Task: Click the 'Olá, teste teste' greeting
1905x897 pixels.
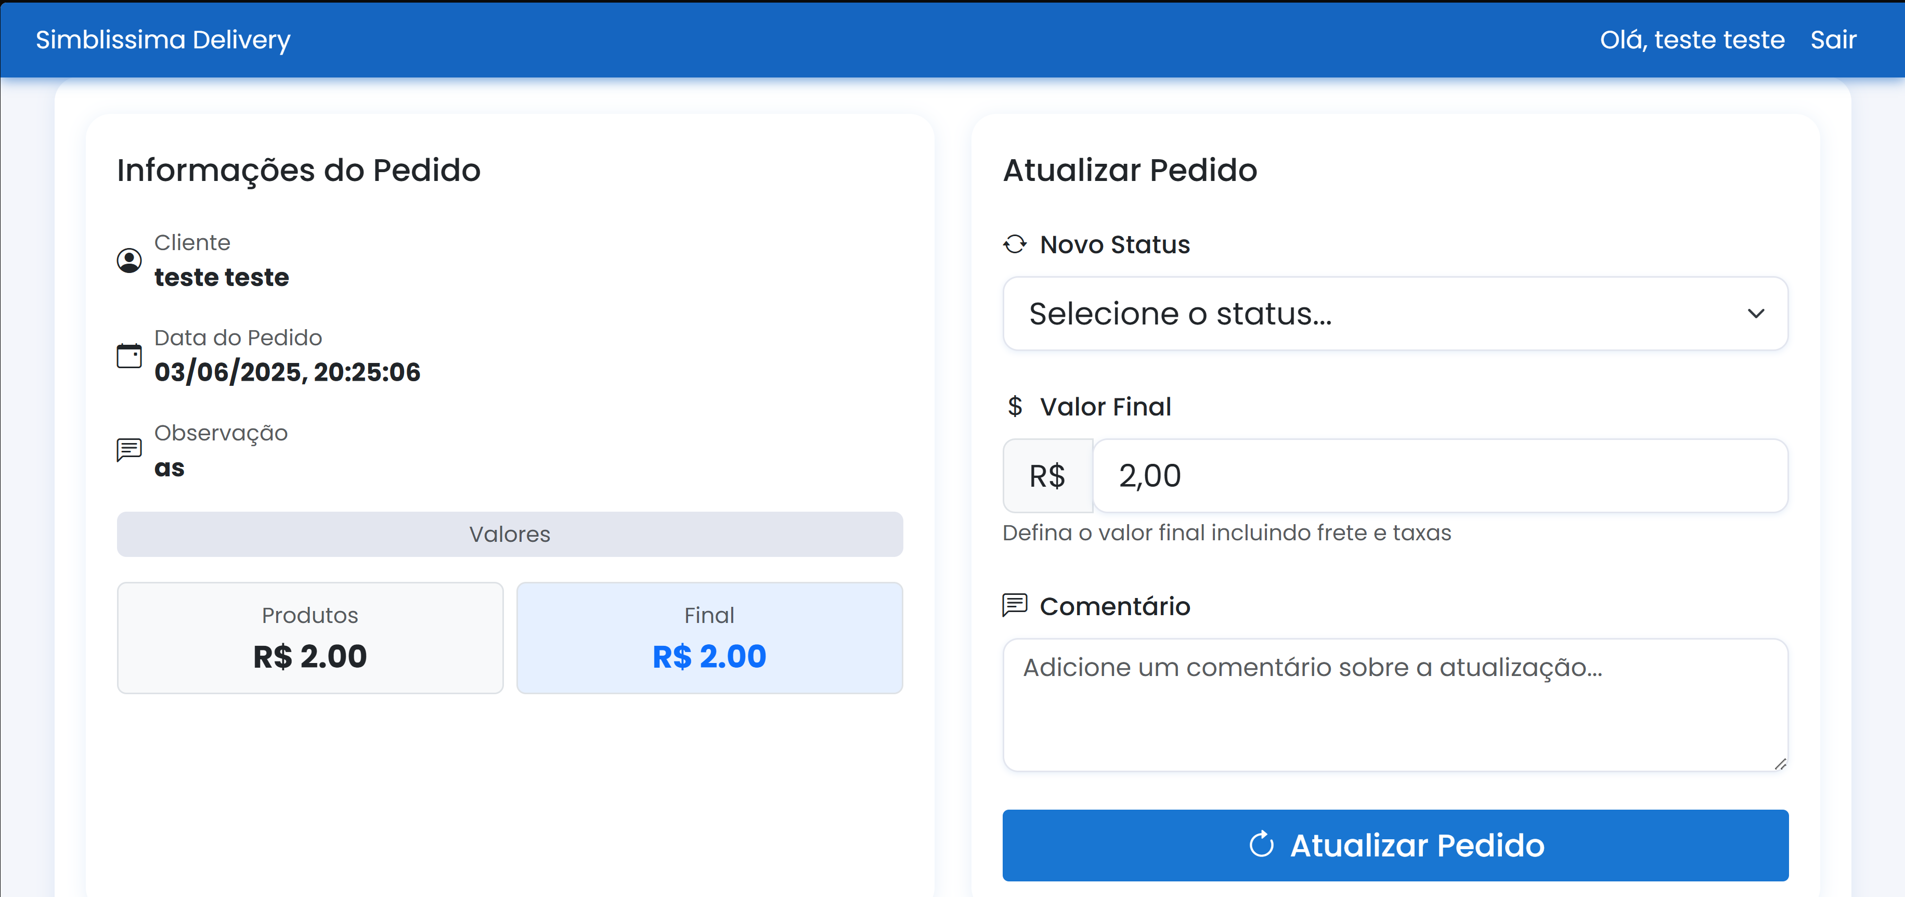Action: (x=1692, y=40)
